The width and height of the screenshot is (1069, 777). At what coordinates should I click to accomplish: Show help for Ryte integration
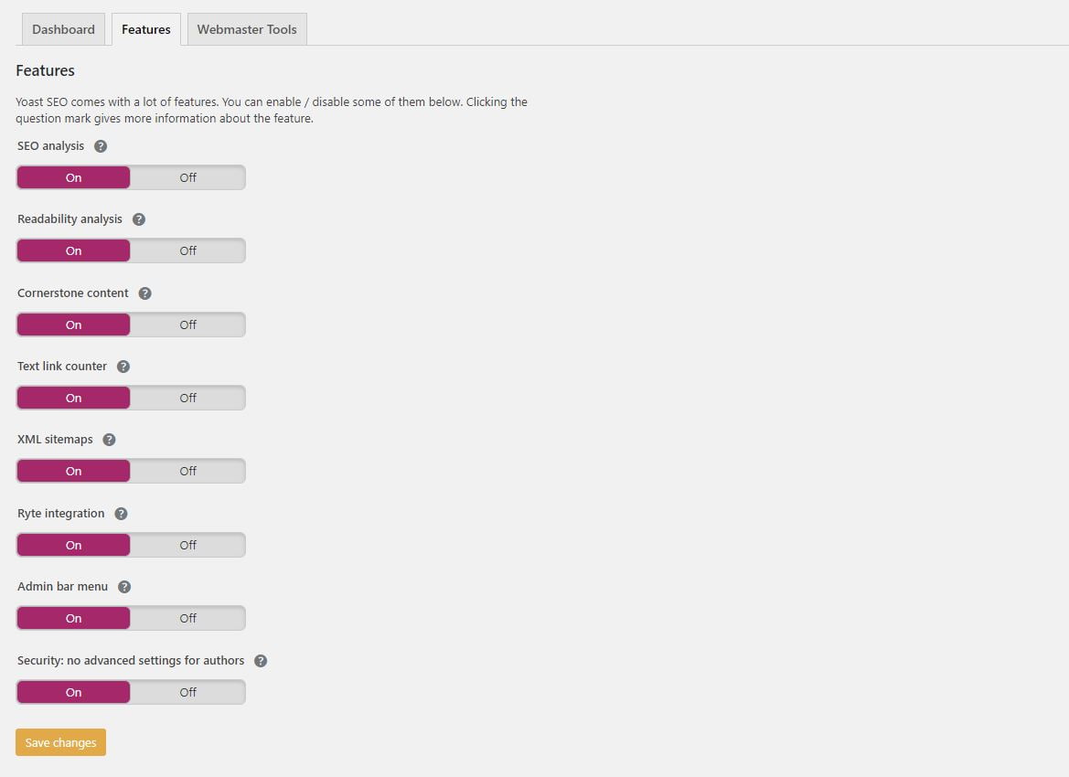(x=121, y=513)
